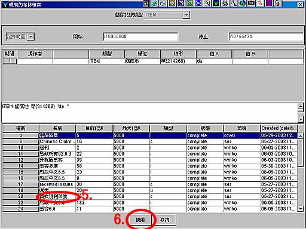Viewport: 306px width, 229px height.
Task: Open the envelope icon next to Internet Explorer
Action: coord(163,3)
